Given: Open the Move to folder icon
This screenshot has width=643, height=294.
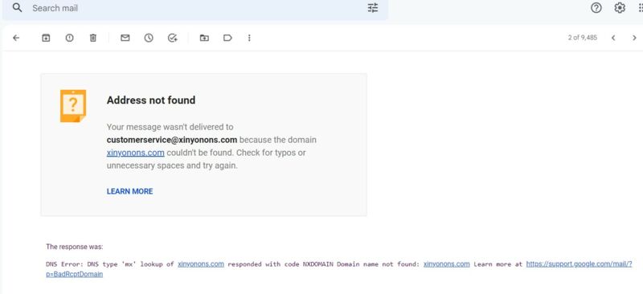Looking at the screenshot, I should click(x=204, y=38).
